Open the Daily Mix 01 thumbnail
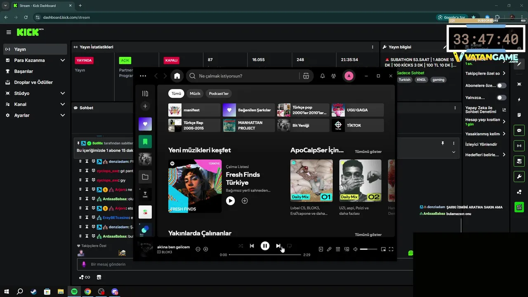Viewport: 528px width, 297px height. click(x=311, y=181)
